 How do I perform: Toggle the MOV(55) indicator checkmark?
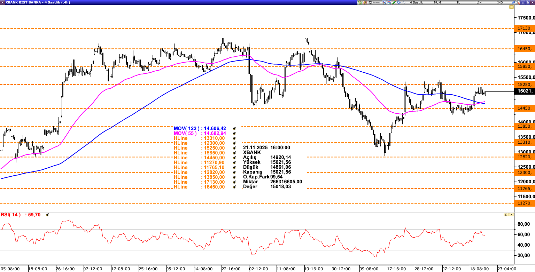pyautogui.click(x=235, y=133)
